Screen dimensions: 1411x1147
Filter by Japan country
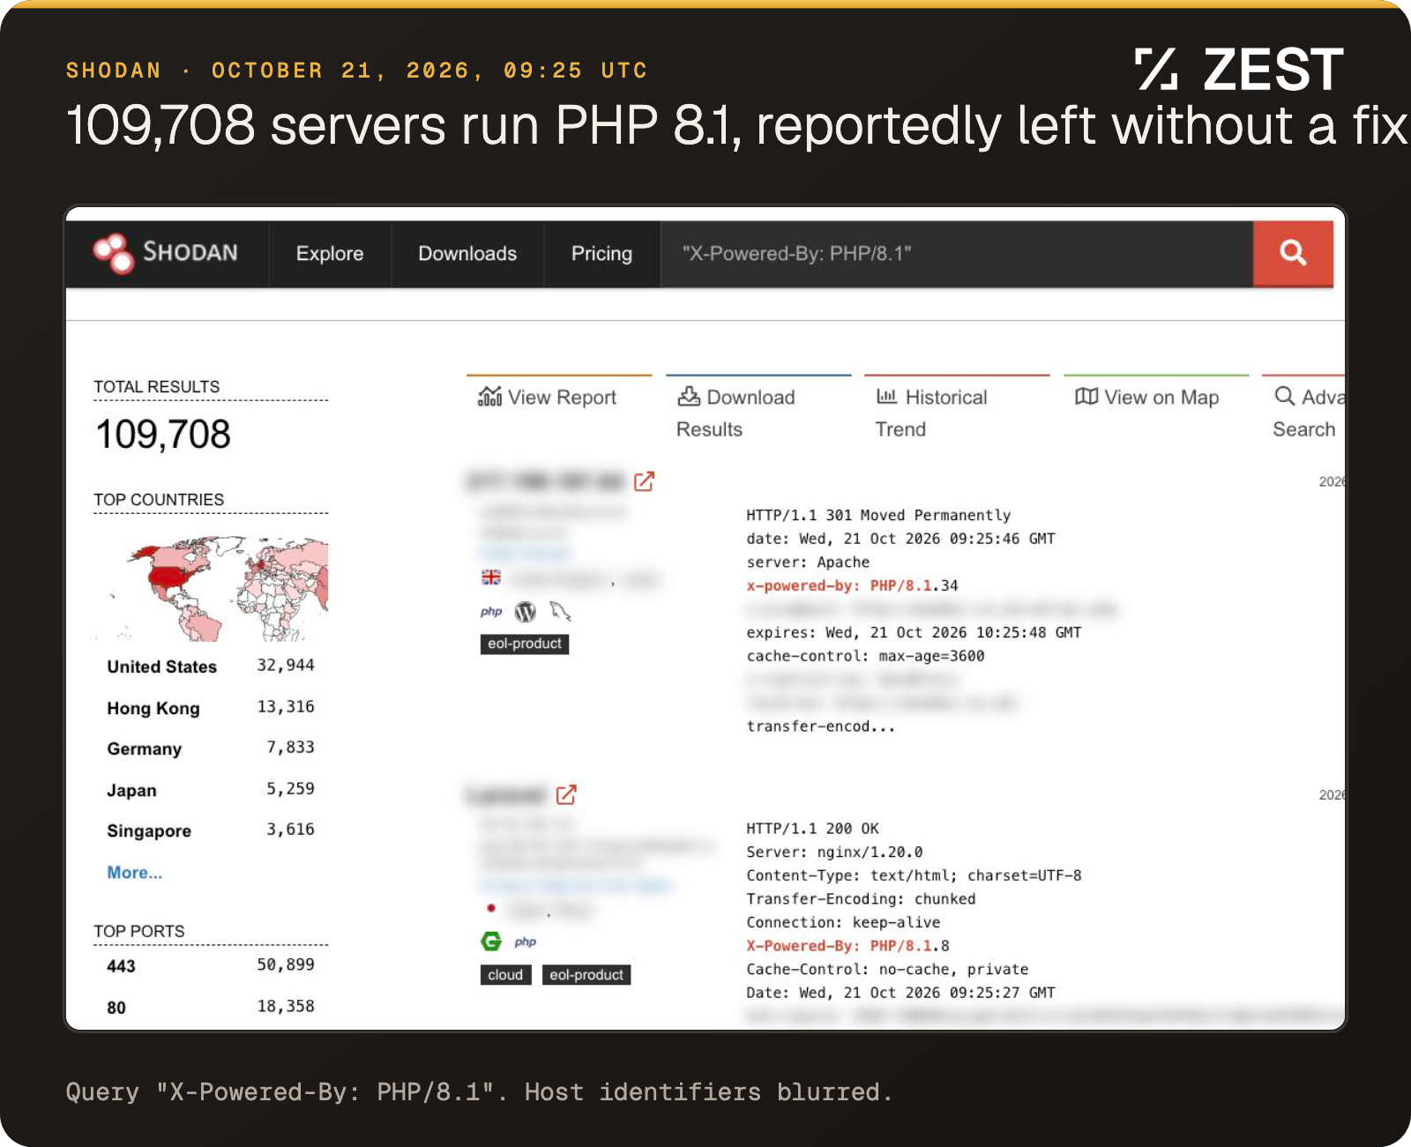132,790
